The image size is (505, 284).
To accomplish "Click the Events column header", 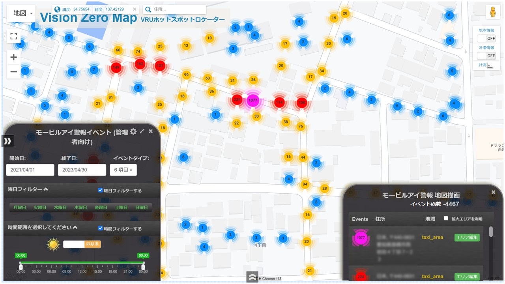I will pos(360,219).
